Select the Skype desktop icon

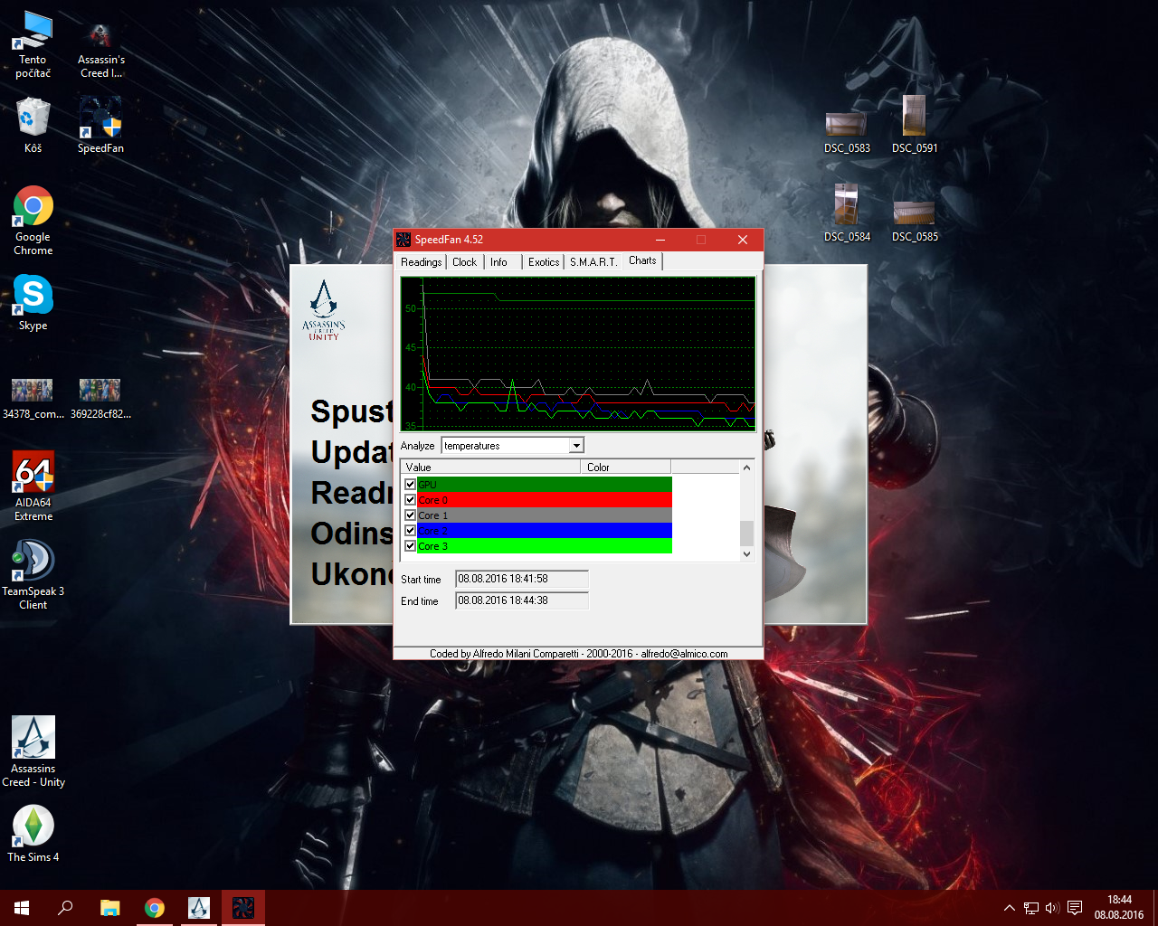pyautogui.click(x=33, y=303)
